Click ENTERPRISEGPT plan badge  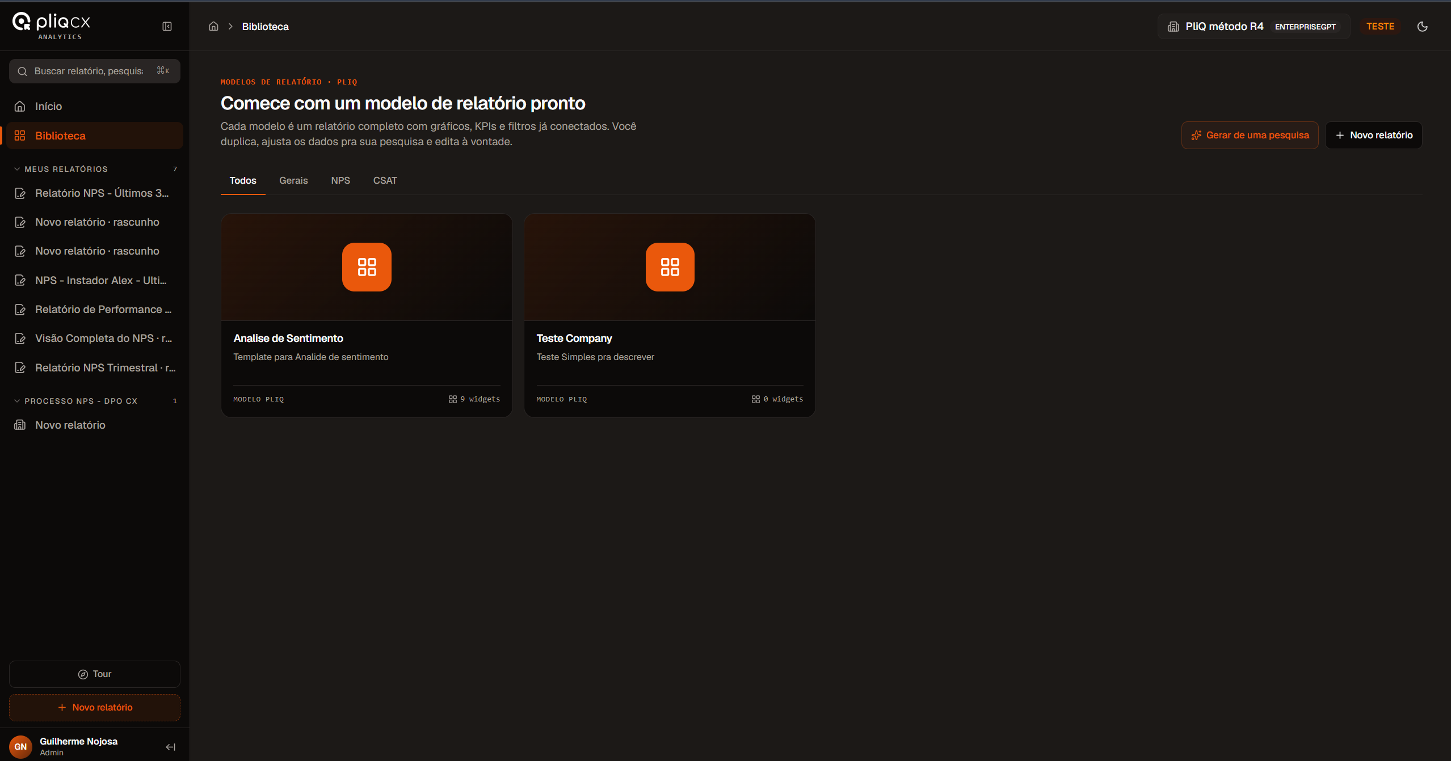pos(1305,27)
